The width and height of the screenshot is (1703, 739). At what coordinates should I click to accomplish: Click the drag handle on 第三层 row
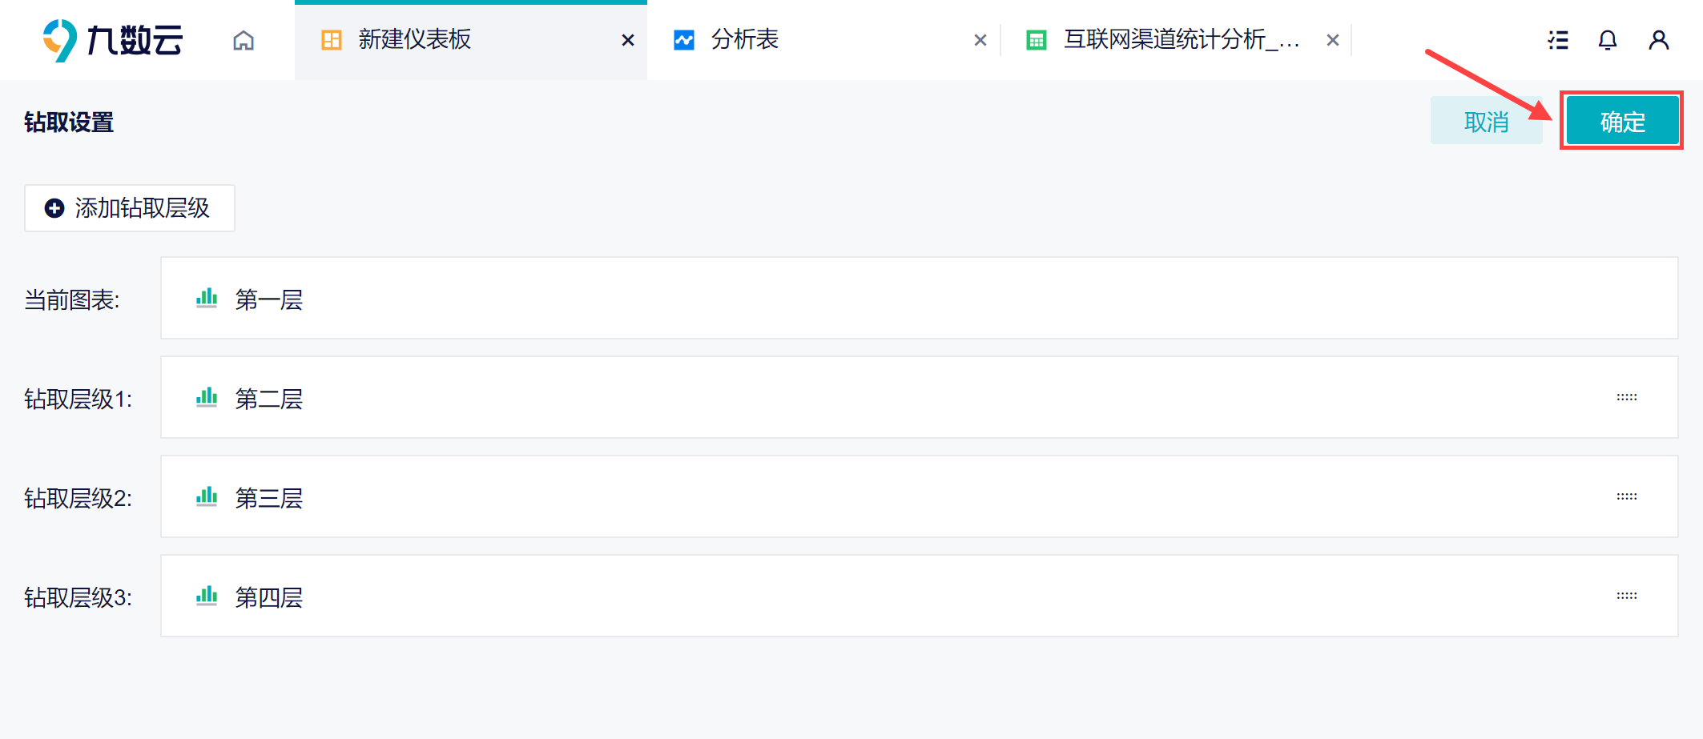[x=1627, y=496]
